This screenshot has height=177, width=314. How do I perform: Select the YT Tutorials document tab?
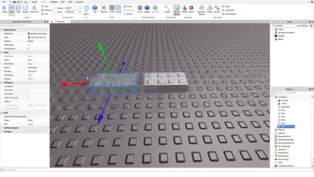point(60,22)
